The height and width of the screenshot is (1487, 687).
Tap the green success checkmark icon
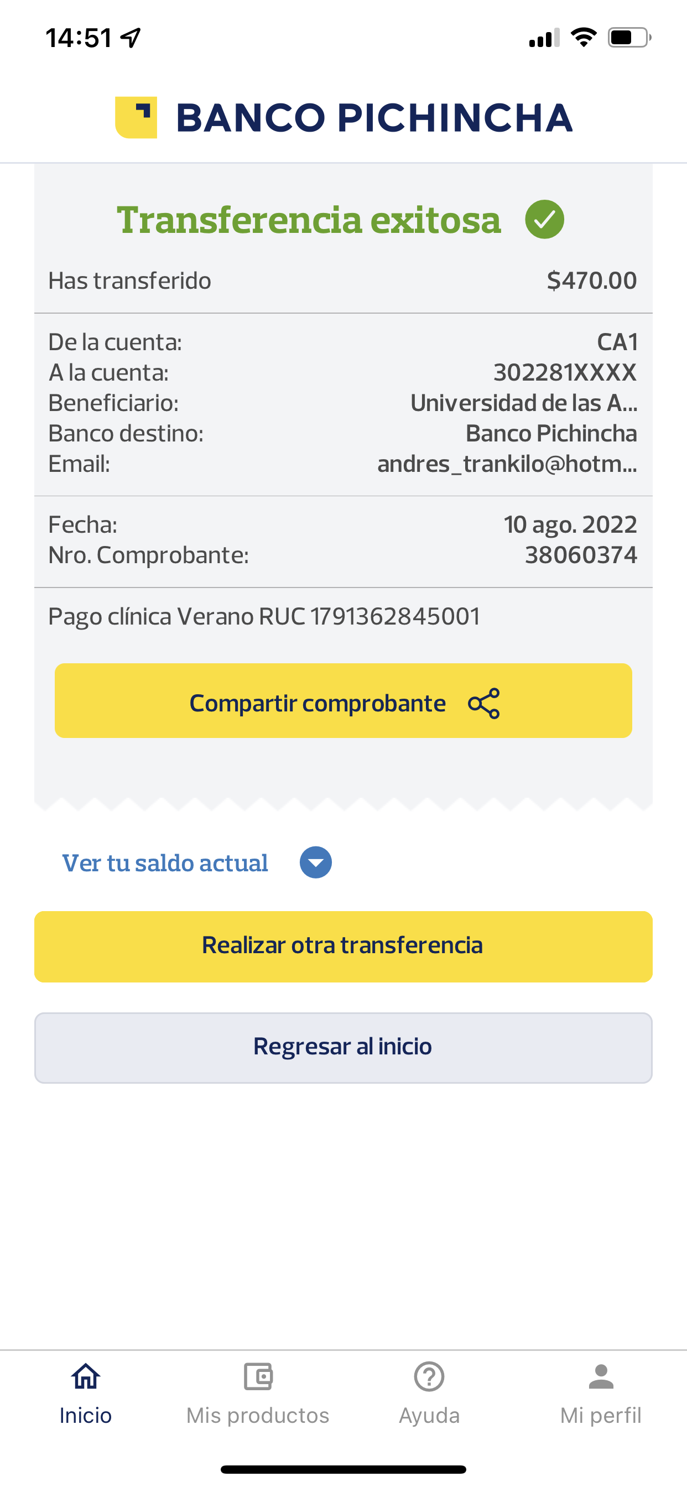(544, 220)
